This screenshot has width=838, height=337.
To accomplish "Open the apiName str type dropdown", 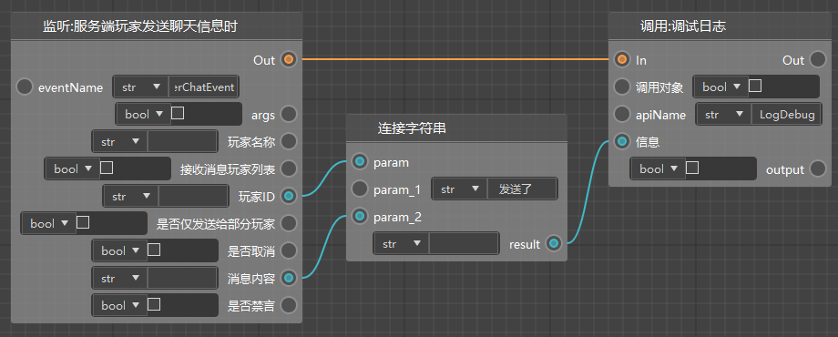I will tap(724, 114).
